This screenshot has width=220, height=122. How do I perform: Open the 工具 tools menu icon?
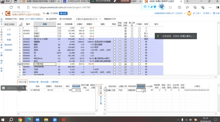point(194,13)
